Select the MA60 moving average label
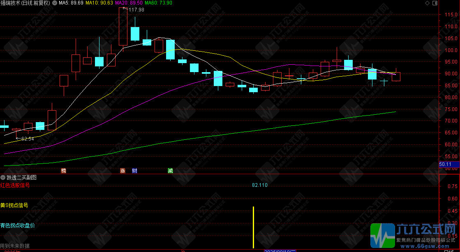This screenshot has width=460, height=252. 158,3
